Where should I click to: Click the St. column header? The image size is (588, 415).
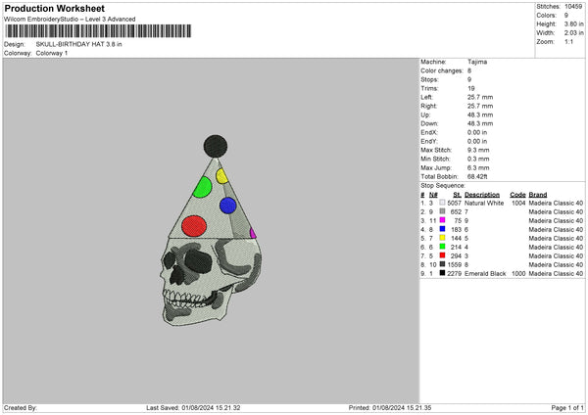pos(457,194)
